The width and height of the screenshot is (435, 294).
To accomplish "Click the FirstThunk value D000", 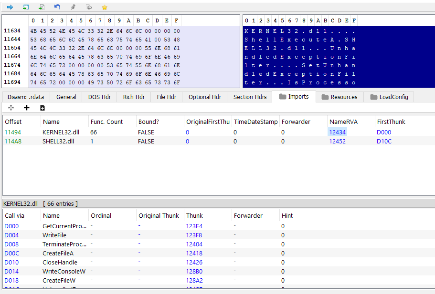I will pyautogui.click(x=384, y=132).
